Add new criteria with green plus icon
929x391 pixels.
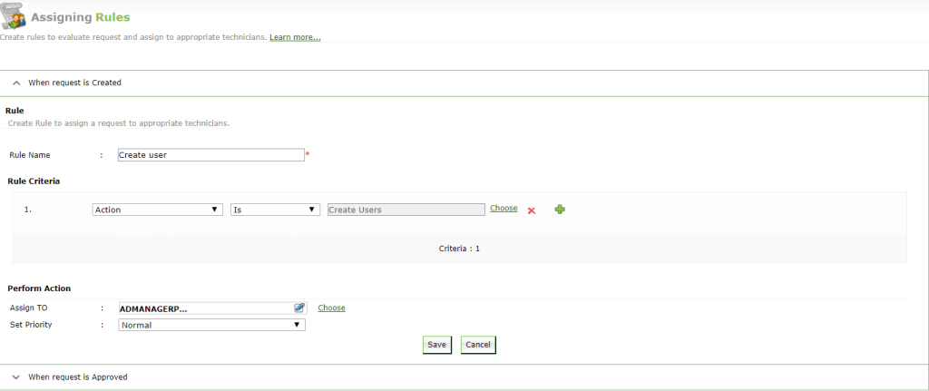tap(560, 210)
